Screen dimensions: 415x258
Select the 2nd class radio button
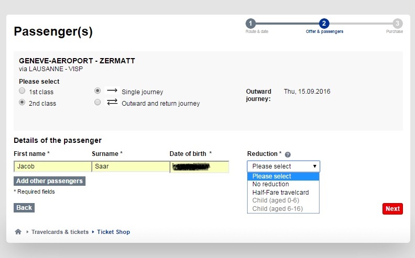click(x=22, y=102)
